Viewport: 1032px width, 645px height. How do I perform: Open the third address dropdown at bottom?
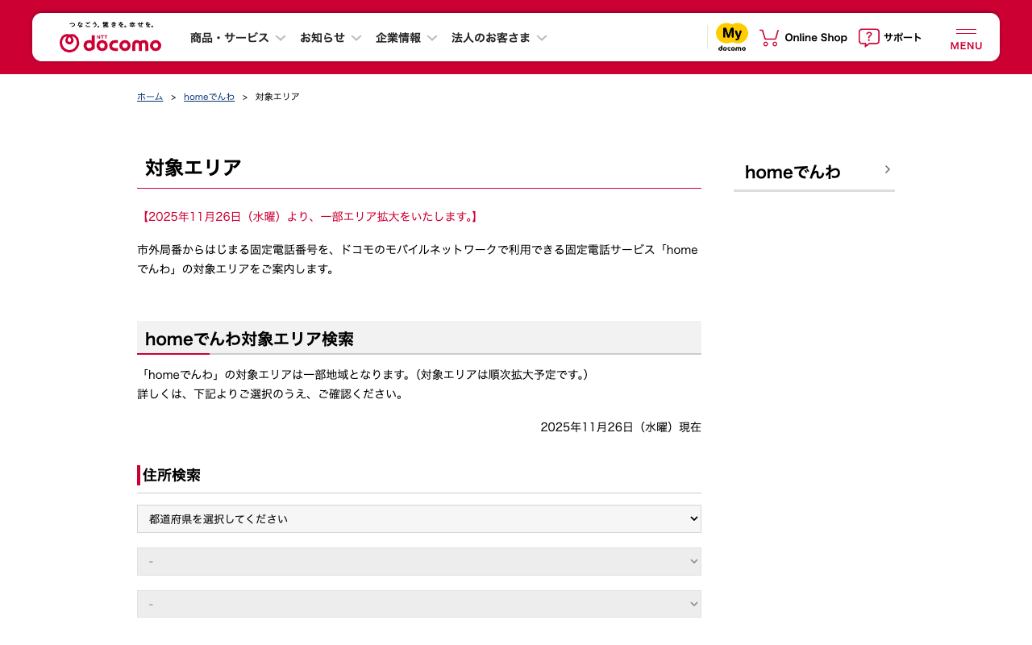pos(419,605)
